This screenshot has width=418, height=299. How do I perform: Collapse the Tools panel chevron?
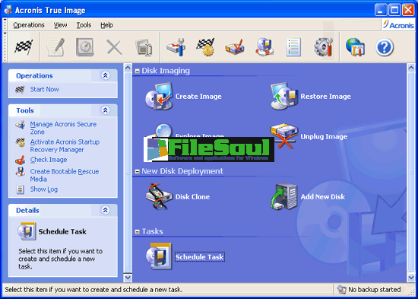[106, 110]
